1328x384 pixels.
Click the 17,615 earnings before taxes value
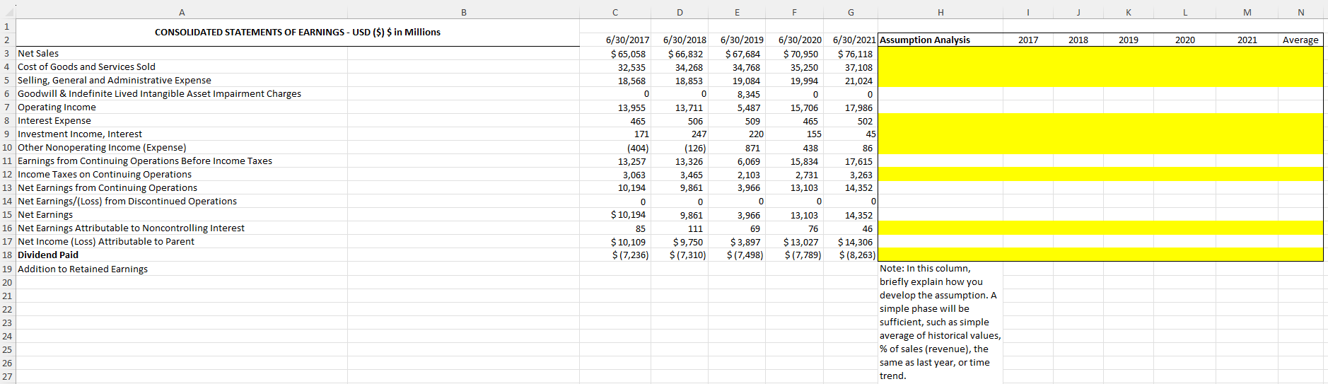point(850,161)
